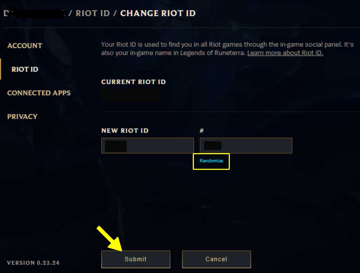Open the ACCOUNT section in sidebar

pos(24,46)
